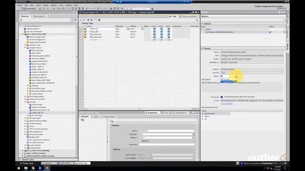Open Online & diagnostics under PLC_1
This screenshot has width=305, height=171.
[x=37, y=39]
